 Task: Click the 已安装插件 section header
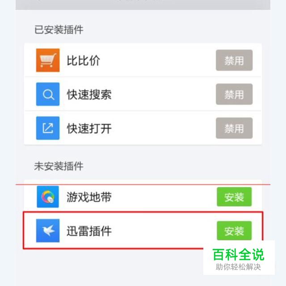[x=59, y=29]
